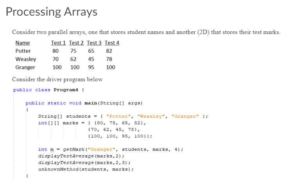Click the '{70, 62, 45, 78}' array row
This screenshot has width=296, height=190.
click(112, 130)
